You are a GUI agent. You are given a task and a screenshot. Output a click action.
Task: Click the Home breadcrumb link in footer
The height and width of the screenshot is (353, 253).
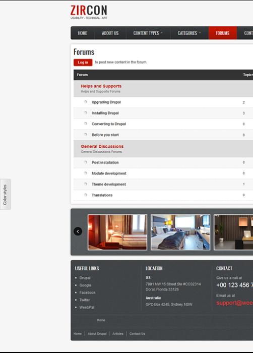click(x=101, y=320)
